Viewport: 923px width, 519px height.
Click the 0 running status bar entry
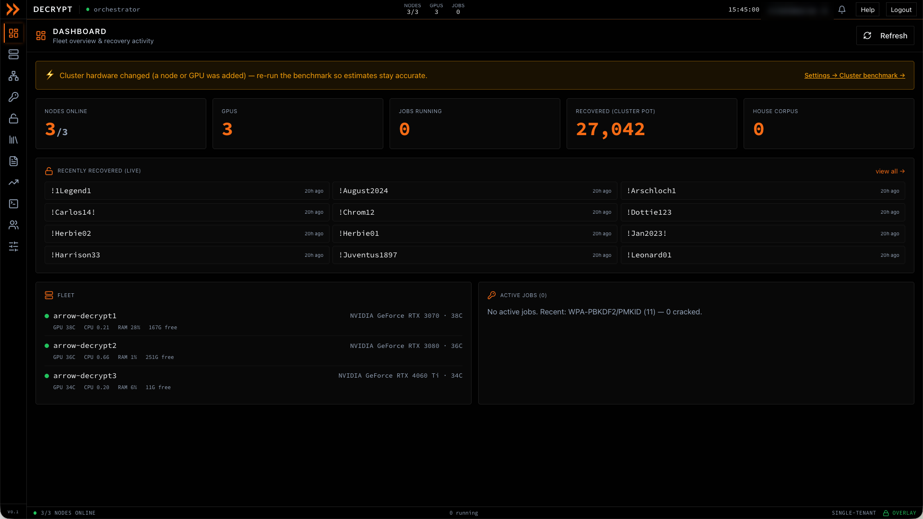tap(463, 513)
